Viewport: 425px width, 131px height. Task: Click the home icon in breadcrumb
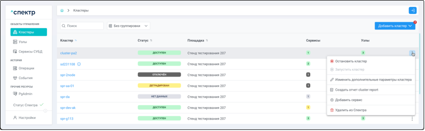coord(62,10)
